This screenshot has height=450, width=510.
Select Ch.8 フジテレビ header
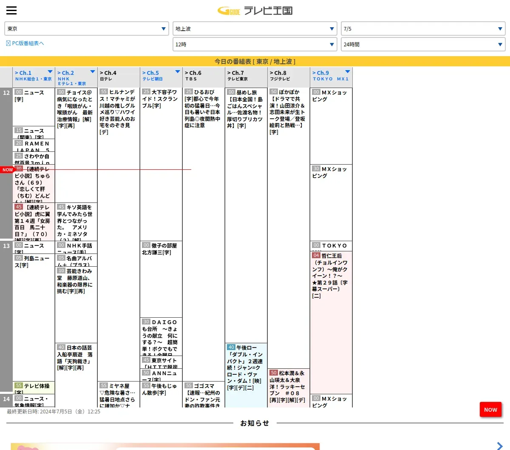(289, 77)
